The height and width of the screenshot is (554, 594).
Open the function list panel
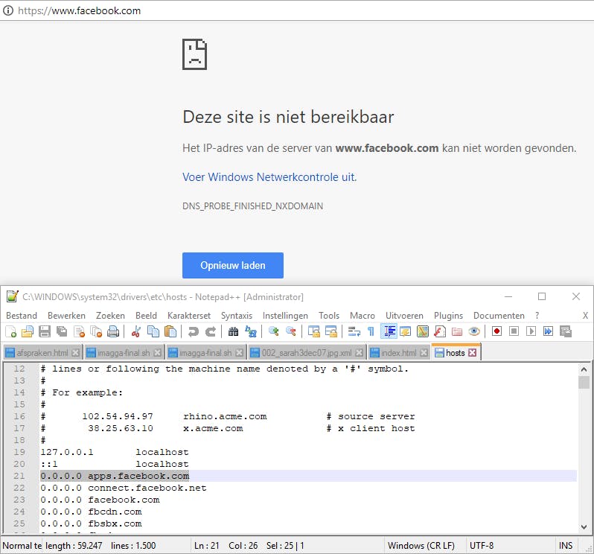(x=440, y=331)
